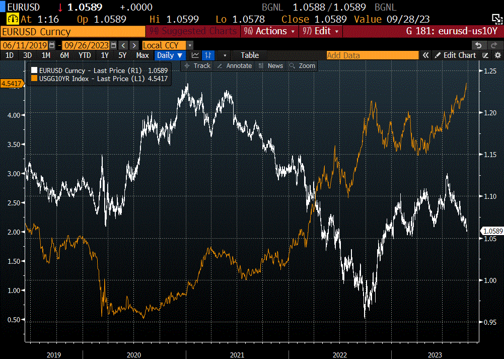Collapse the toolbar with the double chevron
Image resolution: width=504 pixels, height=359 pixels.
[x=425, y=55]
